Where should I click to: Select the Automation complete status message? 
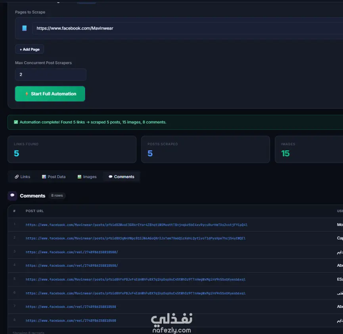pos(93,122)
